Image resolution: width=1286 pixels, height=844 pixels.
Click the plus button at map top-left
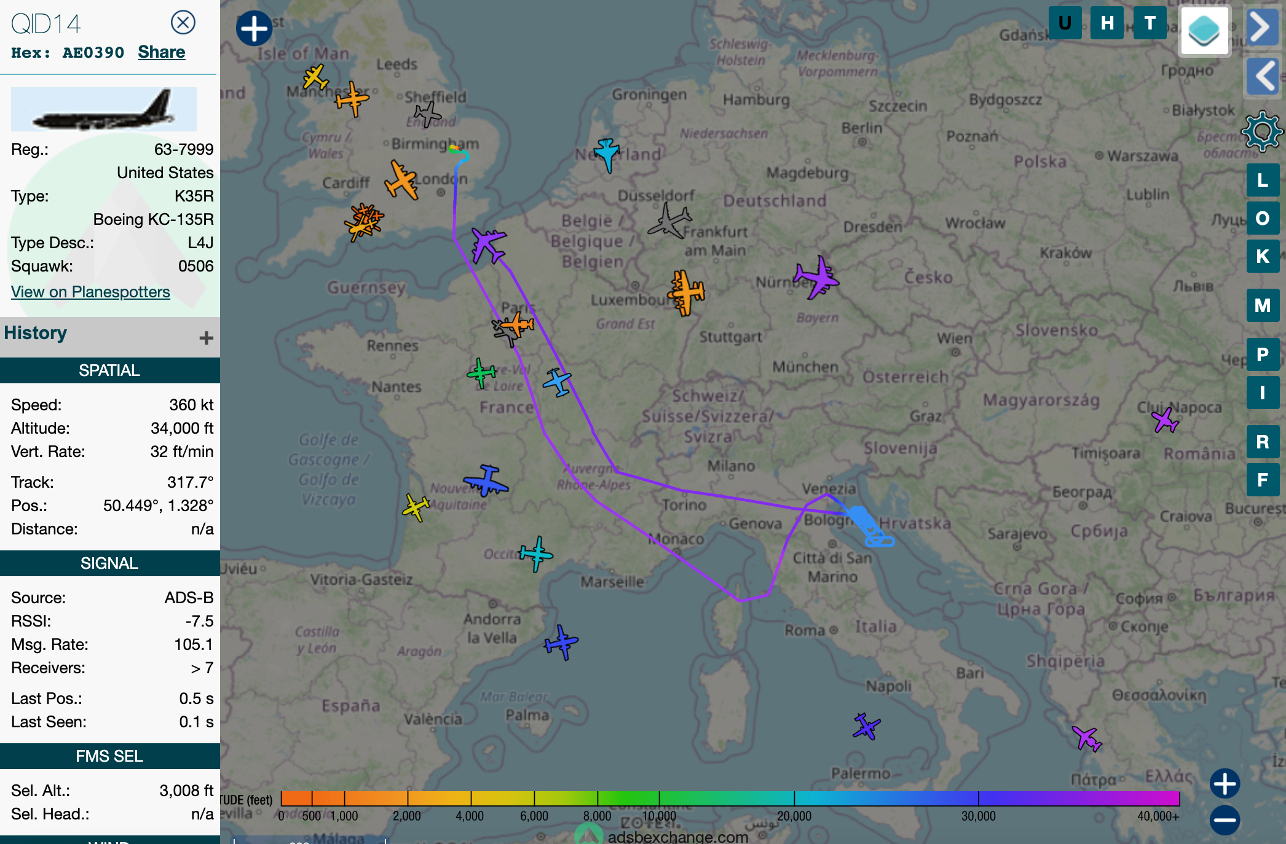(254, 28)
